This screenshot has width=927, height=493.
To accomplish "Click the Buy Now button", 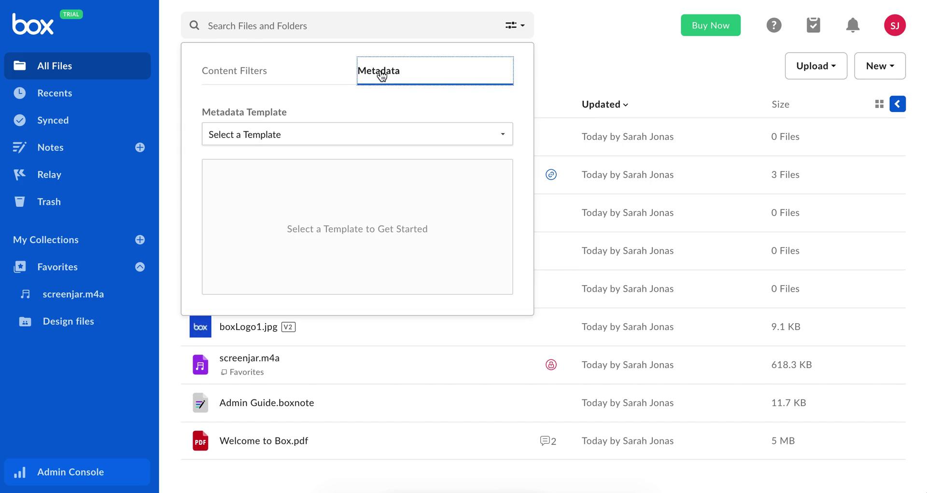I will click(711, 25).
